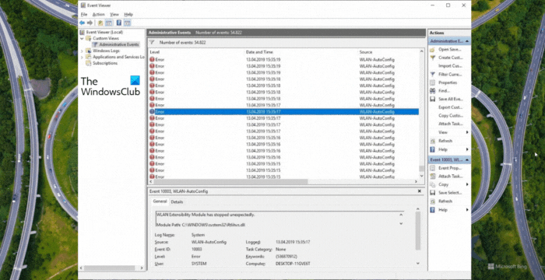Viewport: 545px width, 280px height.
Task: Click the Create Custom View action link
Action: coord(450,58)
